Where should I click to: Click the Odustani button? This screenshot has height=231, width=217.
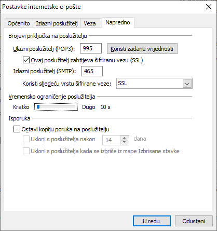[194, 221]
